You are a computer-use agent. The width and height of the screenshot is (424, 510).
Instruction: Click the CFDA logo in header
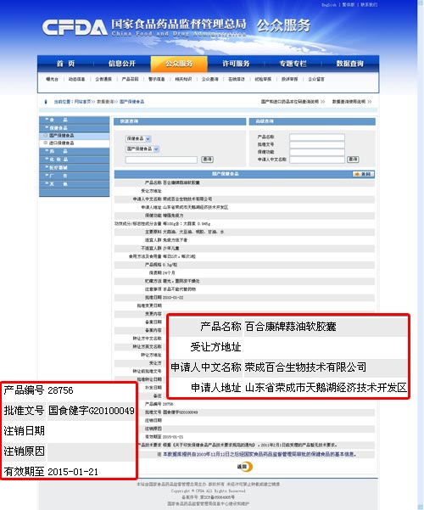click(75, 27)
